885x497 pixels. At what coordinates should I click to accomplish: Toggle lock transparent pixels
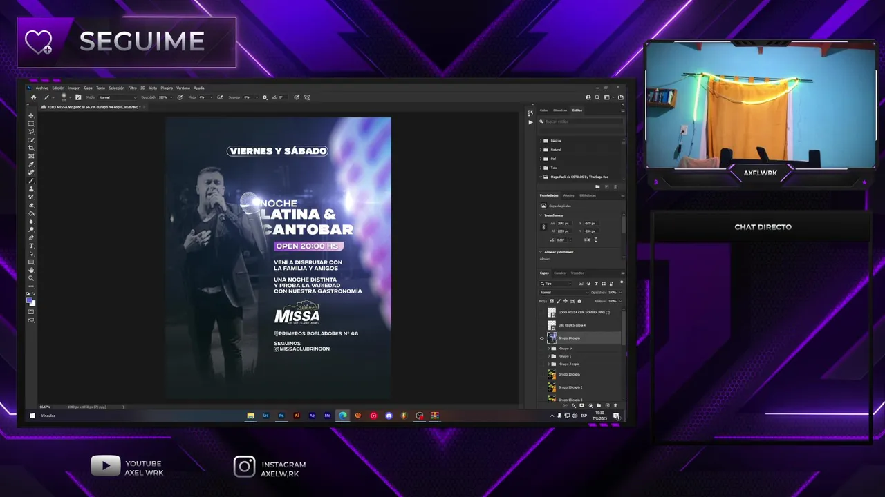(x=552, y=301)
